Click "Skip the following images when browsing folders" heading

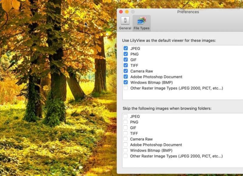[x=167, y=109]
